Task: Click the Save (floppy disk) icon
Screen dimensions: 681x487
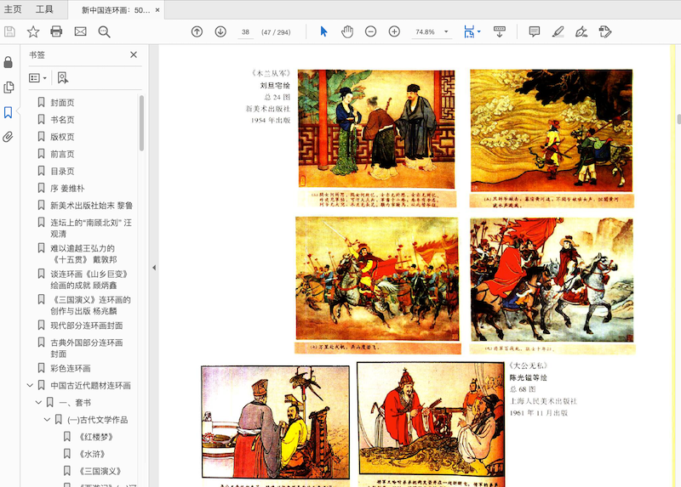Action: tap(9, 31)
